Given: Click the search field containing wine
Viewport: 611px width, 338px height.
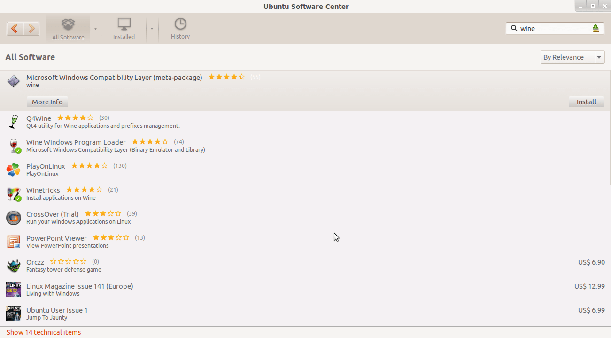Looking at the screenshot, I should point(554,29).
